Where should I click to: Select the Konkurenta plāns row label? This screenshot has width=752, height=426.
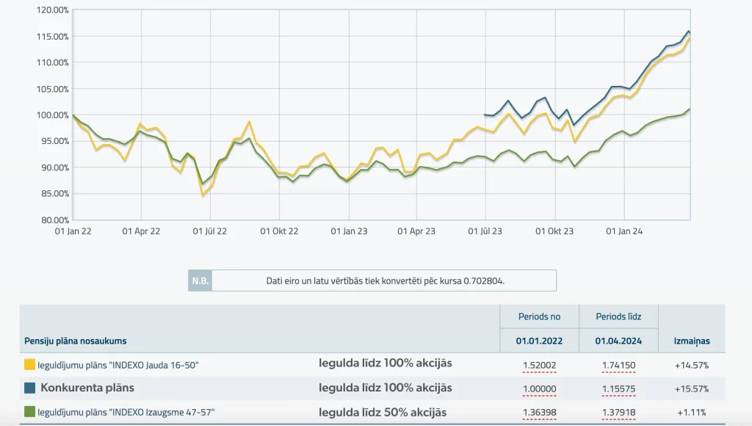(x=87, y=388)
